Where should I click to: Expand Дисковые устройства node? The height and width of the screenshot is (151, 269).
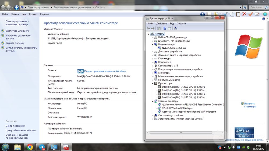[x=152, y=52]
